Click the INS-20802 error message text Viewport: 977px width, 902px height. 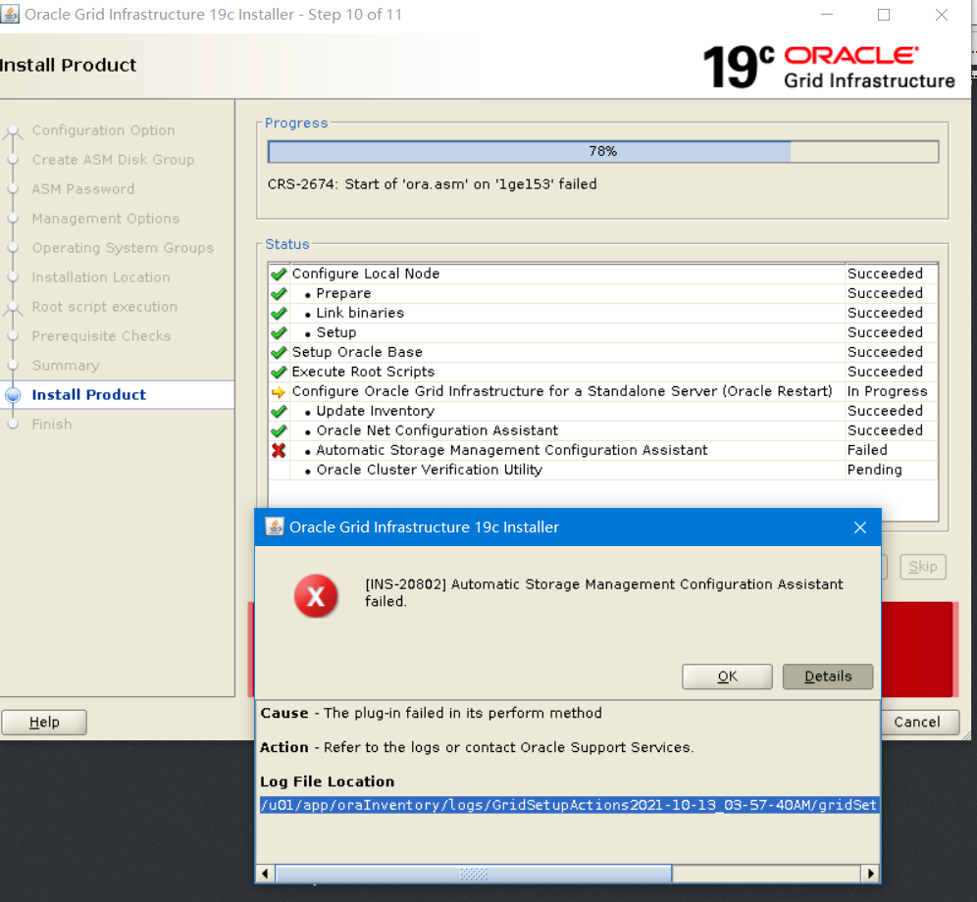click(603, 592)
